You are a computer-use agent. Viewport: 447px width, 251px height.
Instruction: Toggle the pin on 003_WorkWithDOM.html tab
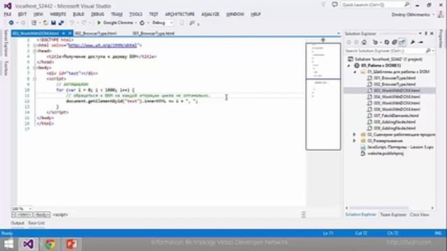pyautogui.click(x=64, y=33)
